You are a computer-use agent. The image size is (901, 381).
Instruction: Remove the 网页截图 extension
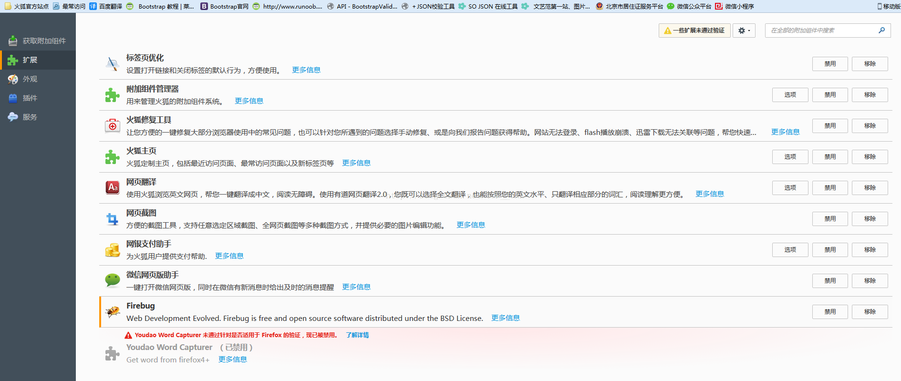point(870,219)
